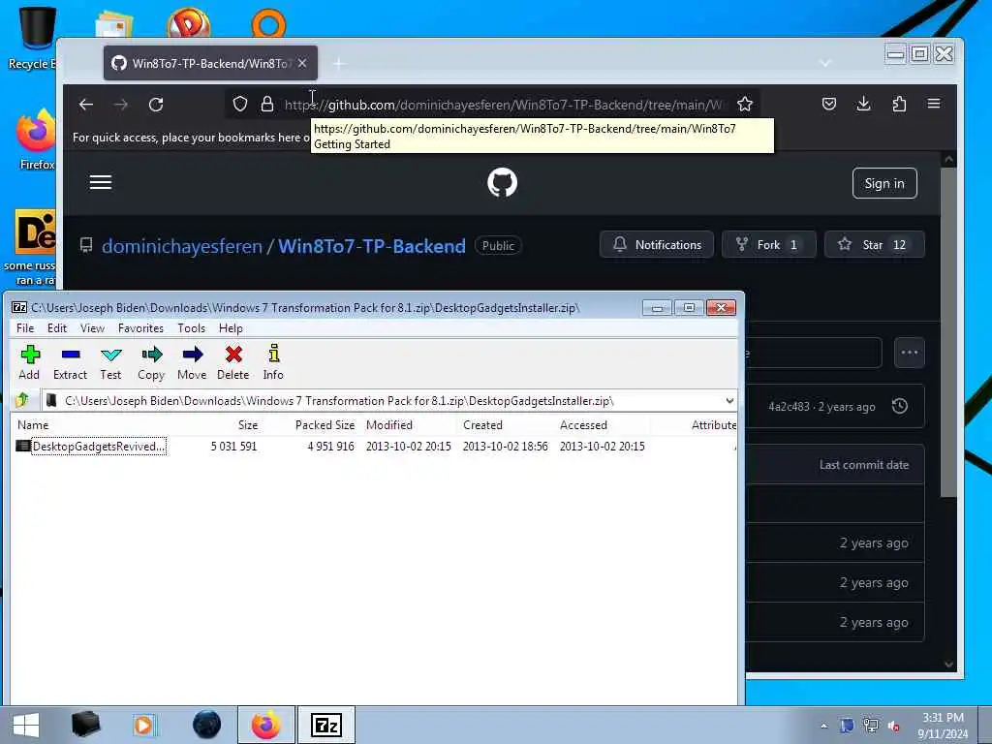Open a new Firefox tab
992x744 pixels.
pyautogui.click(x=339, y=63)
